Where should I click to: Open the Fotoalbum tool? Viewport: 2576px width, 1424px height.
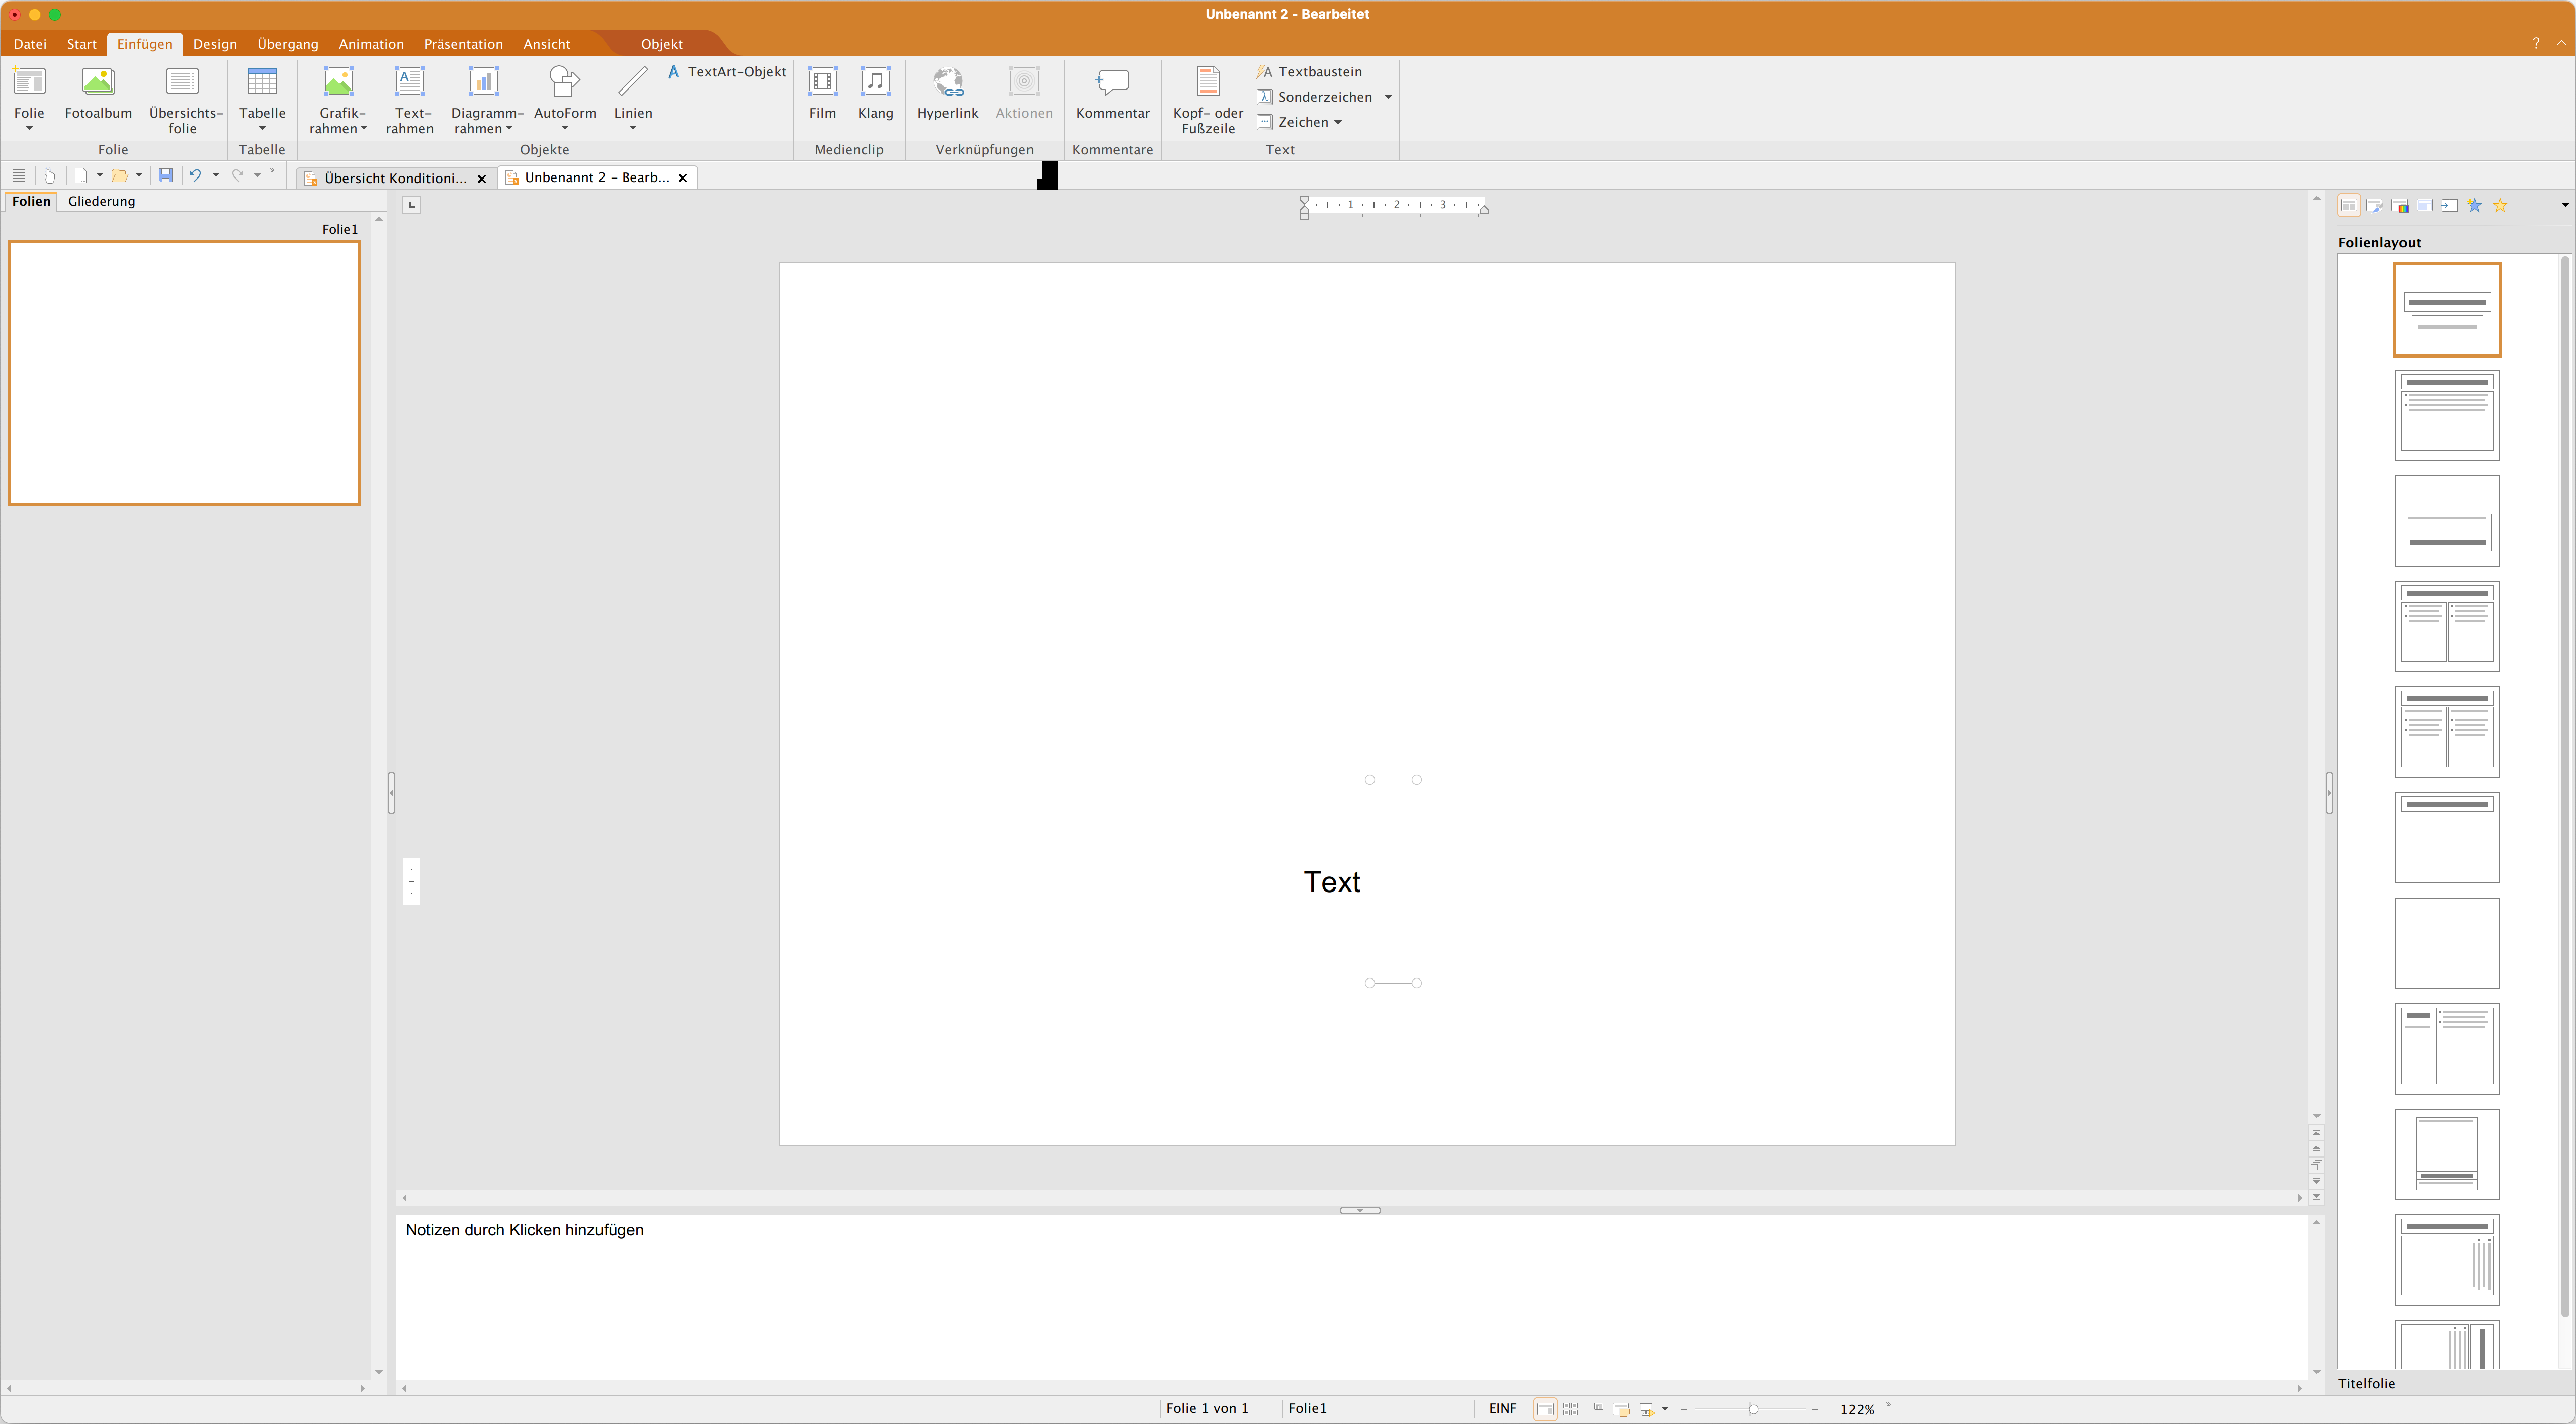[x=98, y=93]
